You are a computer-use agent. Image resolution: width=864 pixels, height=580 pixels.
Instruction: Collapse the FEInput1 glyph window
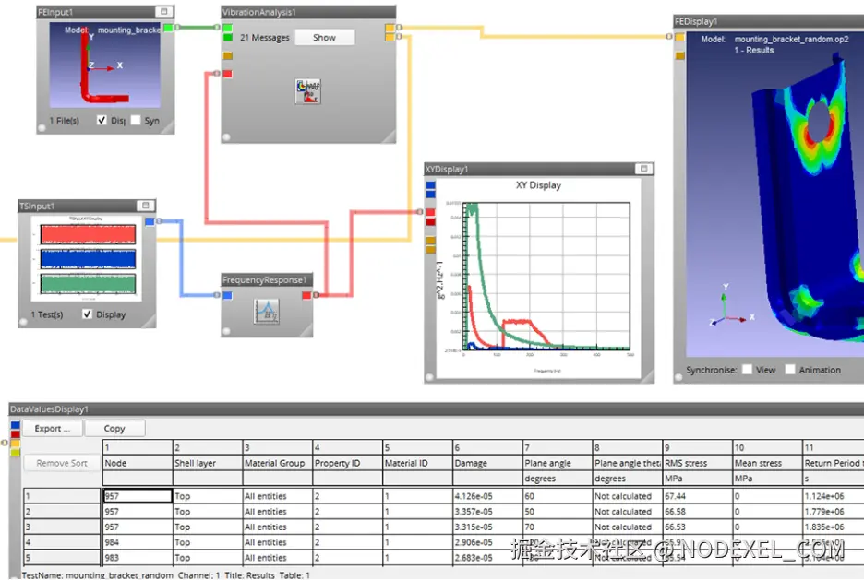point(163,12)
